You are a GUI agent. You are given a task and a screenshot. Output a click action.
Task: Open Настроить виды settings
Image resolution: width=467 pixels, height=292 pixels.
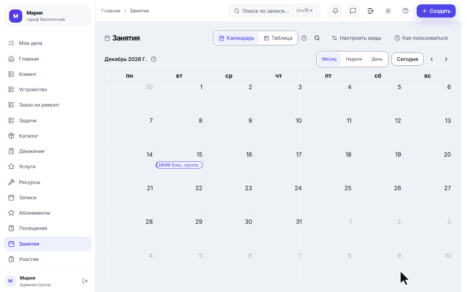(x=356, y=38)
